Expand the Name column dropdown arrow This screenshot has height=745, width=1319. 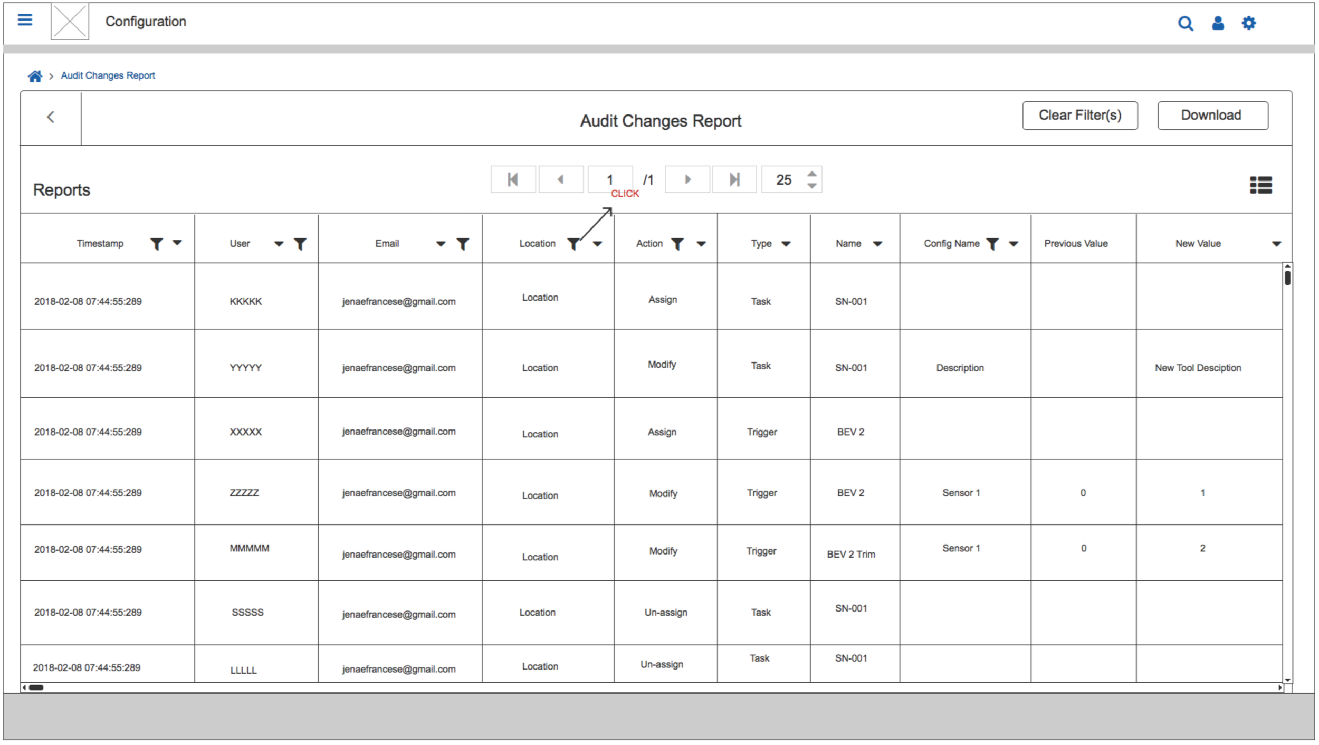coord(877,244)
